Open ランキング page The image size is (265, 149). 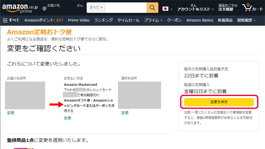coord(104,20)
